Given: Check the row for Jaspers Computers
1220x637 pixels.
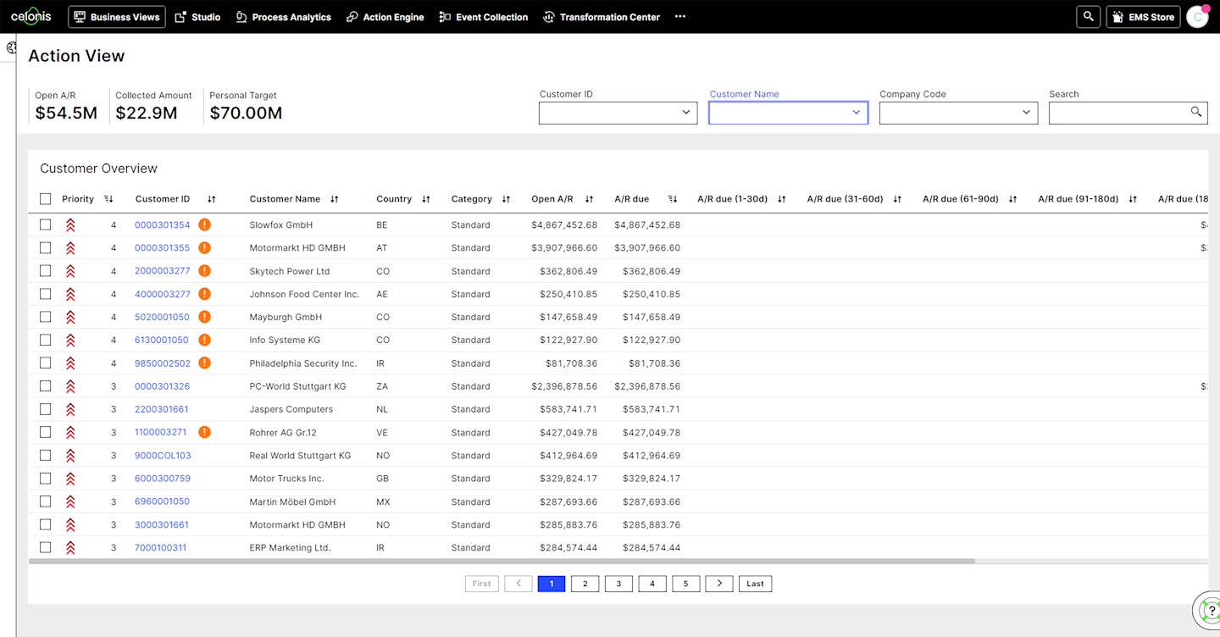Looking at the screenshot, I should (x=45, y=408).
